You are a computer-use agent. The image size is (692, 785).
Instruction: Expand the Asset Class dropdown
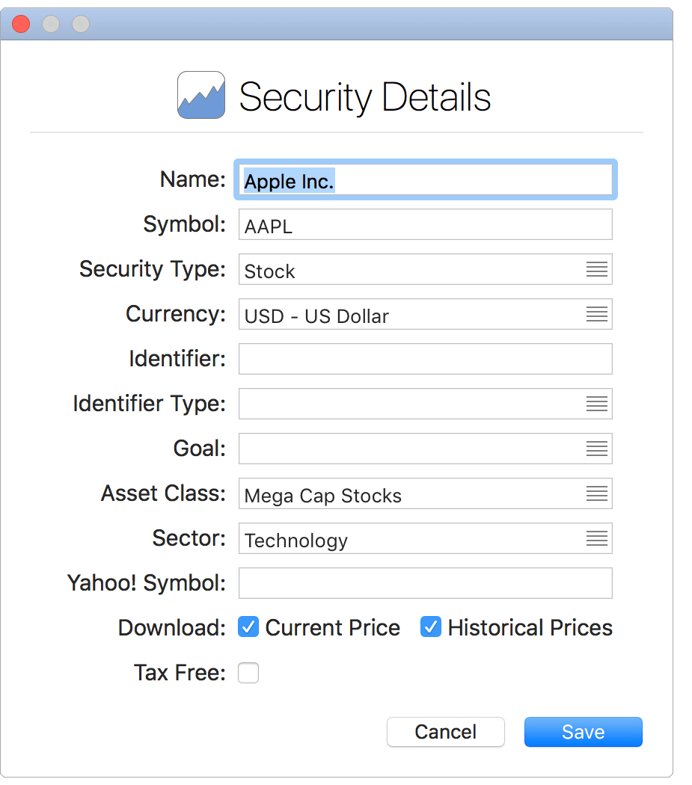pos(425,493)
